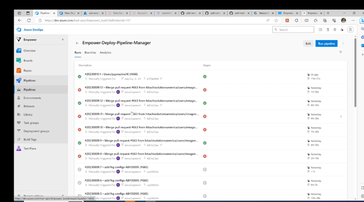Open Deployment groups in the sidebar
The width and height of the screenshot is (364, 202).
click(x=36, y=131)
